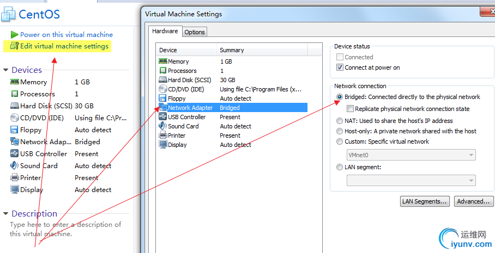Click Printer icon in the Devices panel
Image resolution: width=495 pixels, height=253 pixels.
pos(15,177)
